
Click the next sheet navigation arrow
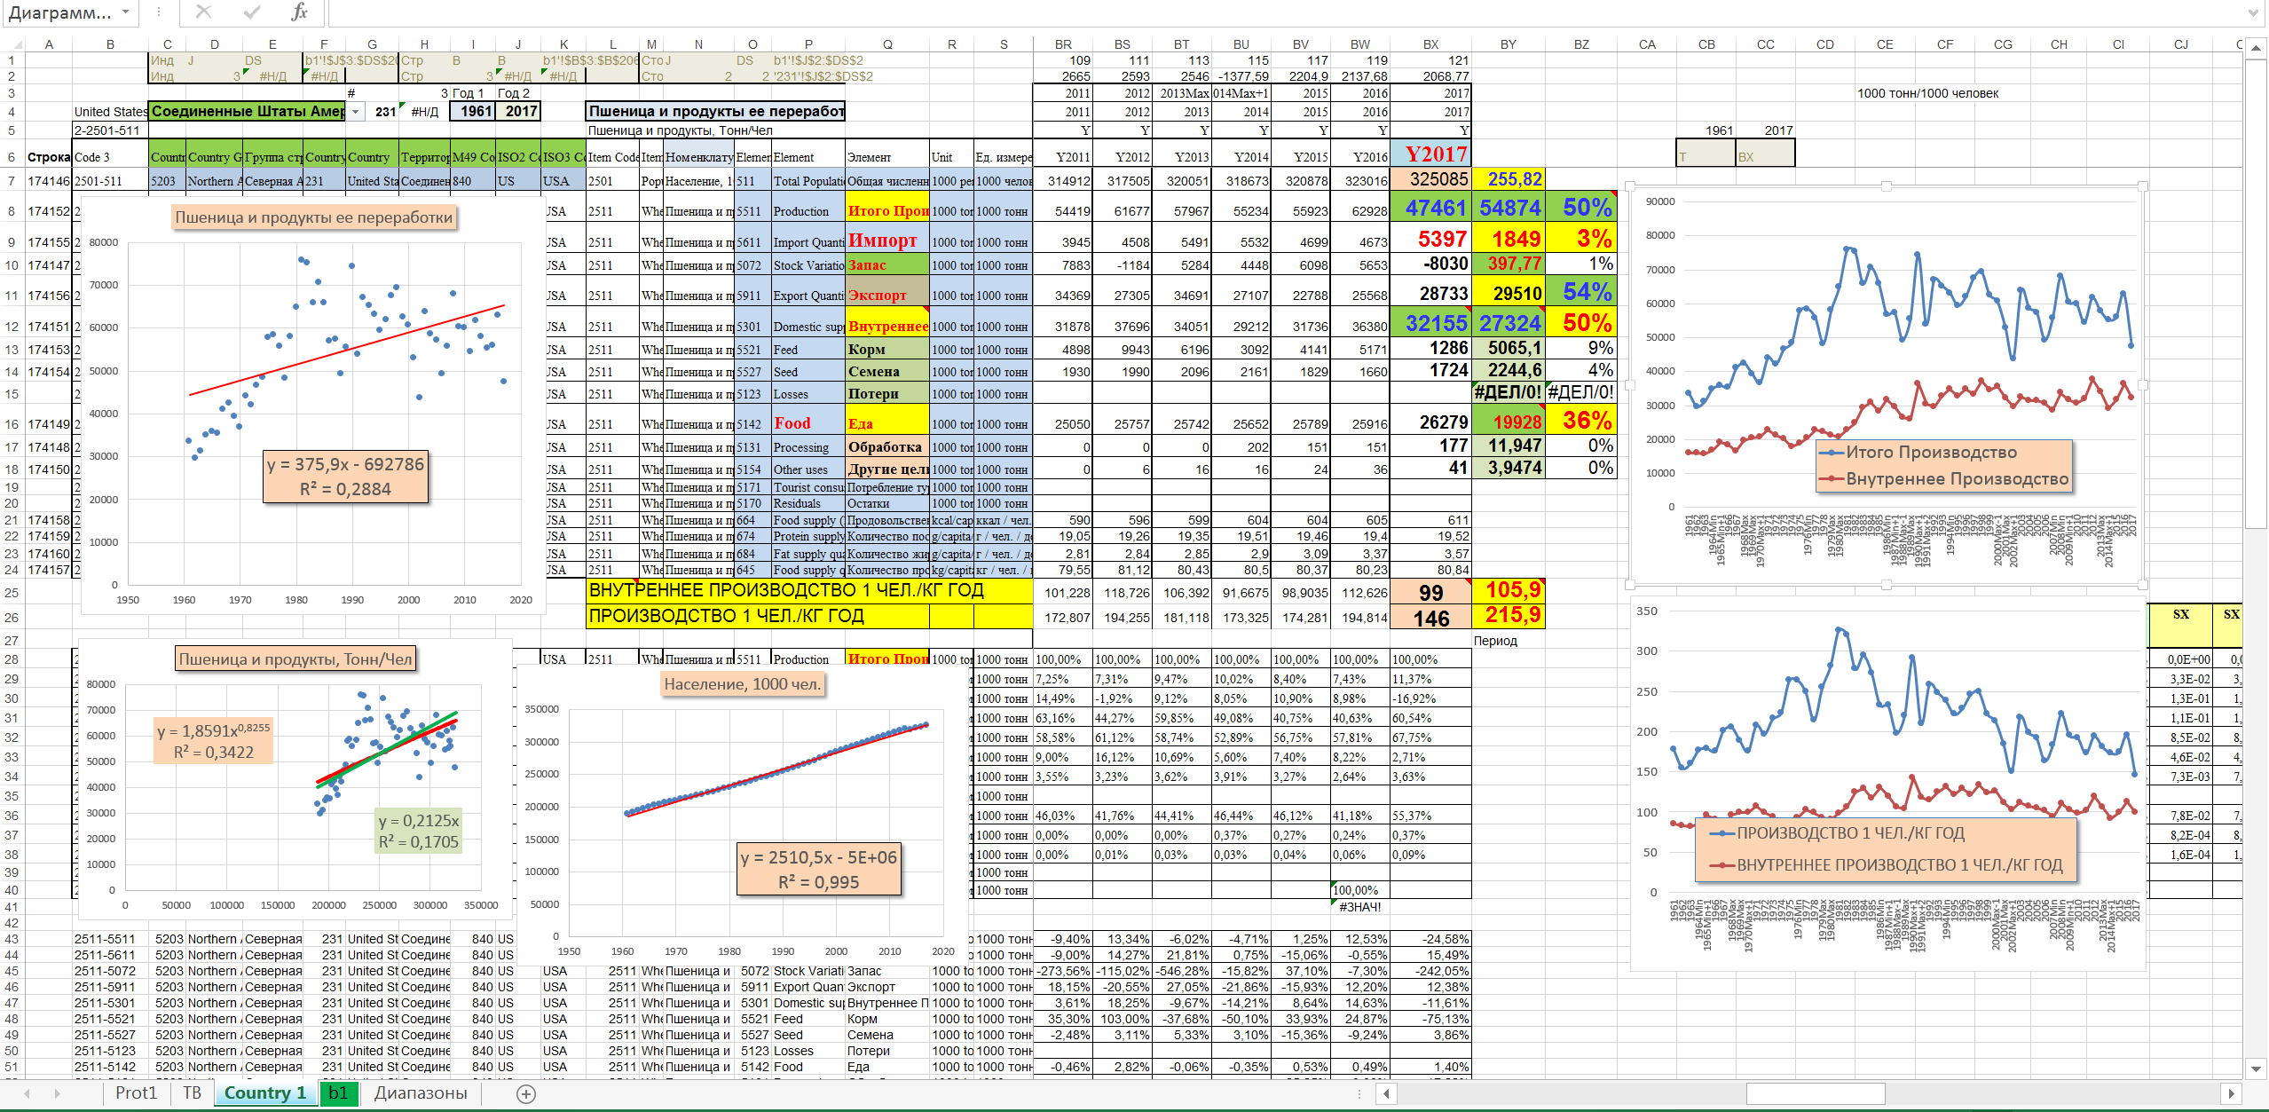58,1093
